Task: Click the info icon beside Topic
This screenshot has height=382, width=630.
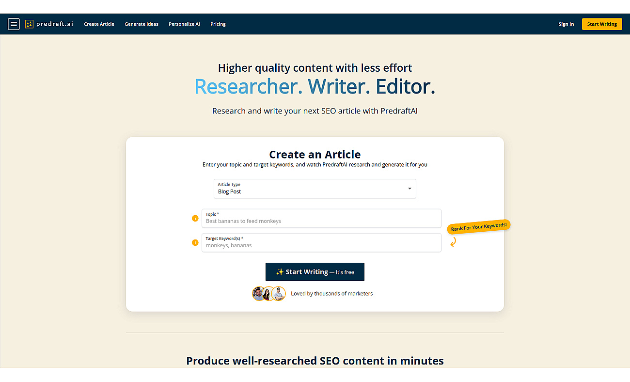Action: (195, 218)
